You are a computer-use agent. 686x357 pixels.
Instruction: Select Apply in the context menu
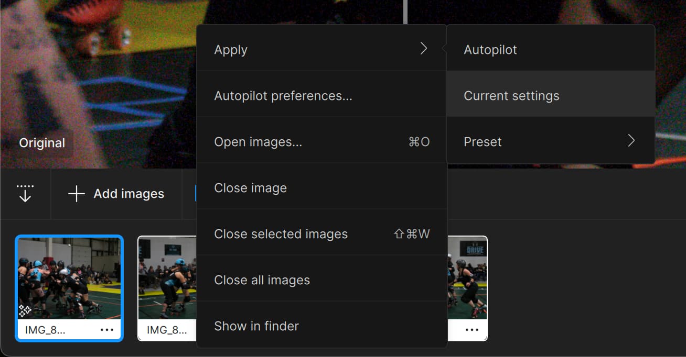pos(231,49)
